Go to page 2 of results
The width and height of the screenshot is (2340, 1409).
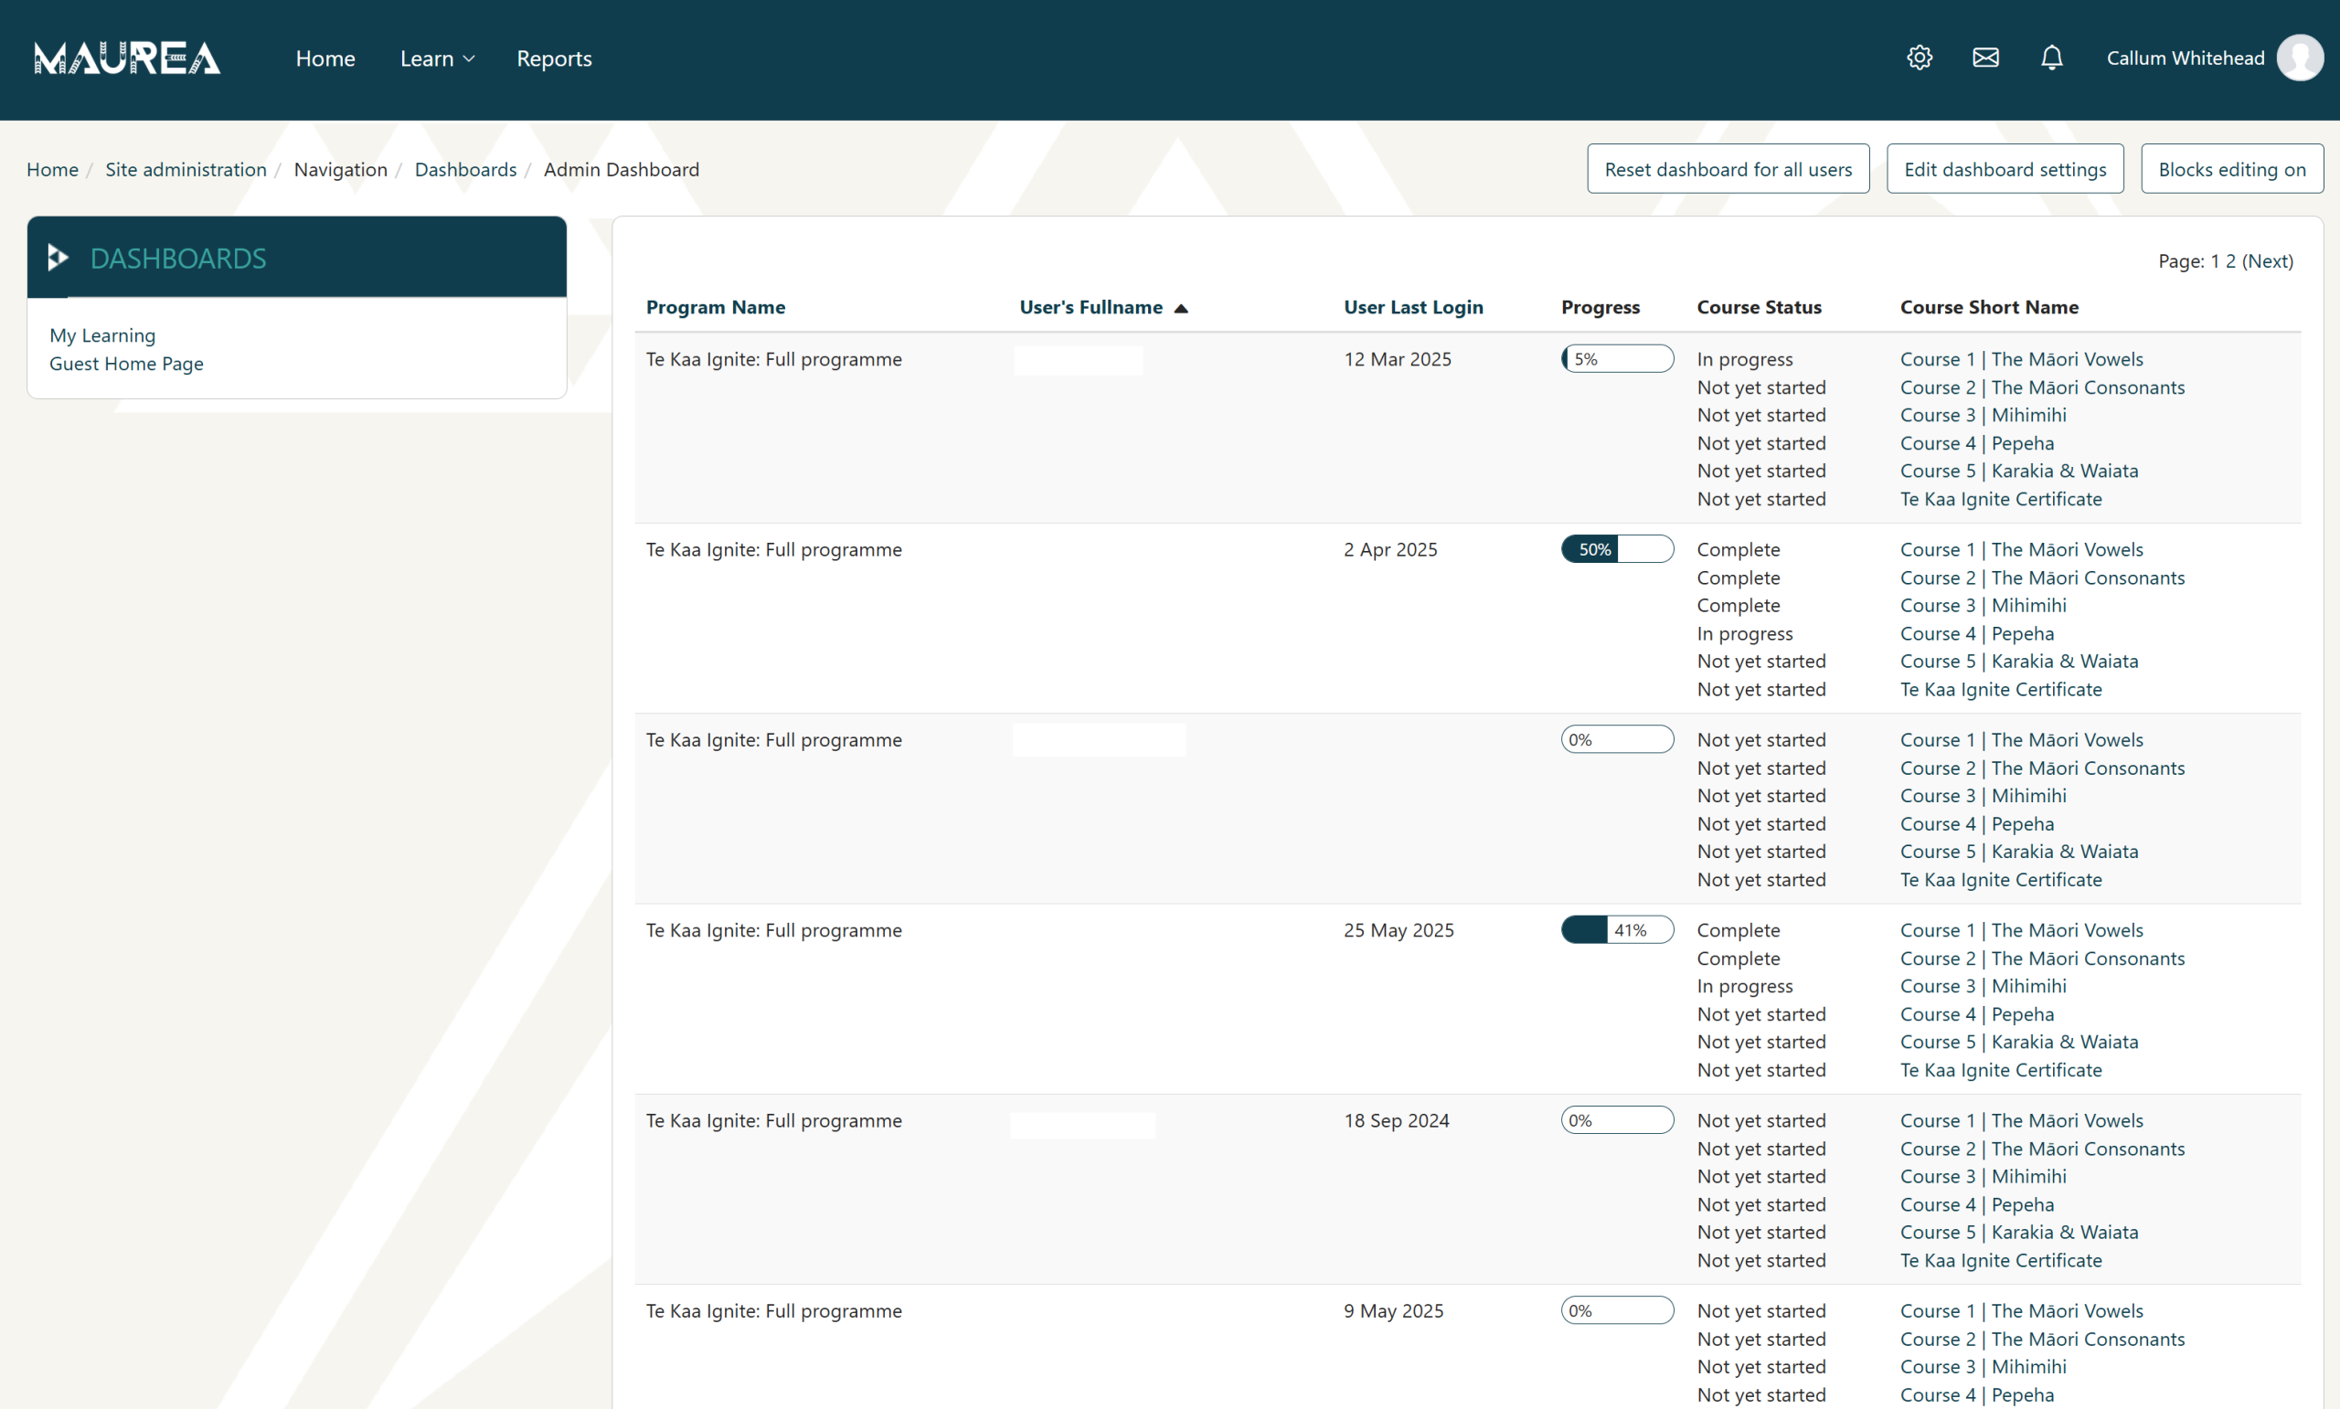click(x=2229, y=261)
